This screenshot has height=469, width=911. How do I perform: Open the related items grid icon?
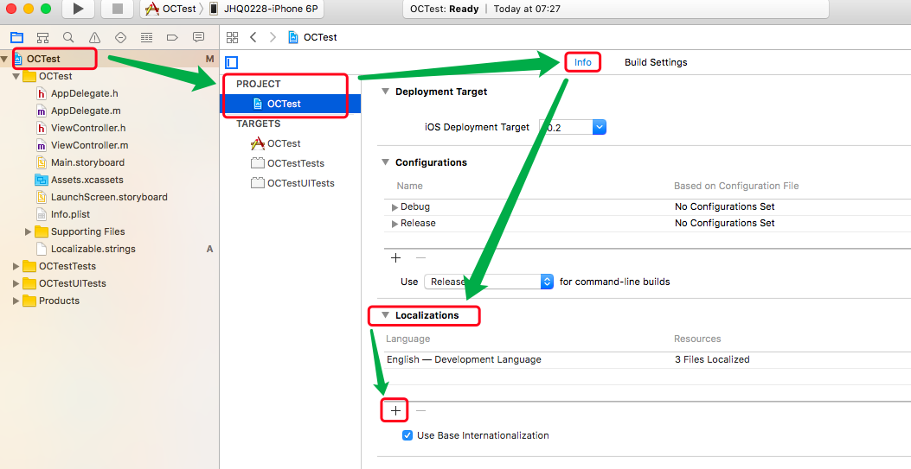point(233,37)
